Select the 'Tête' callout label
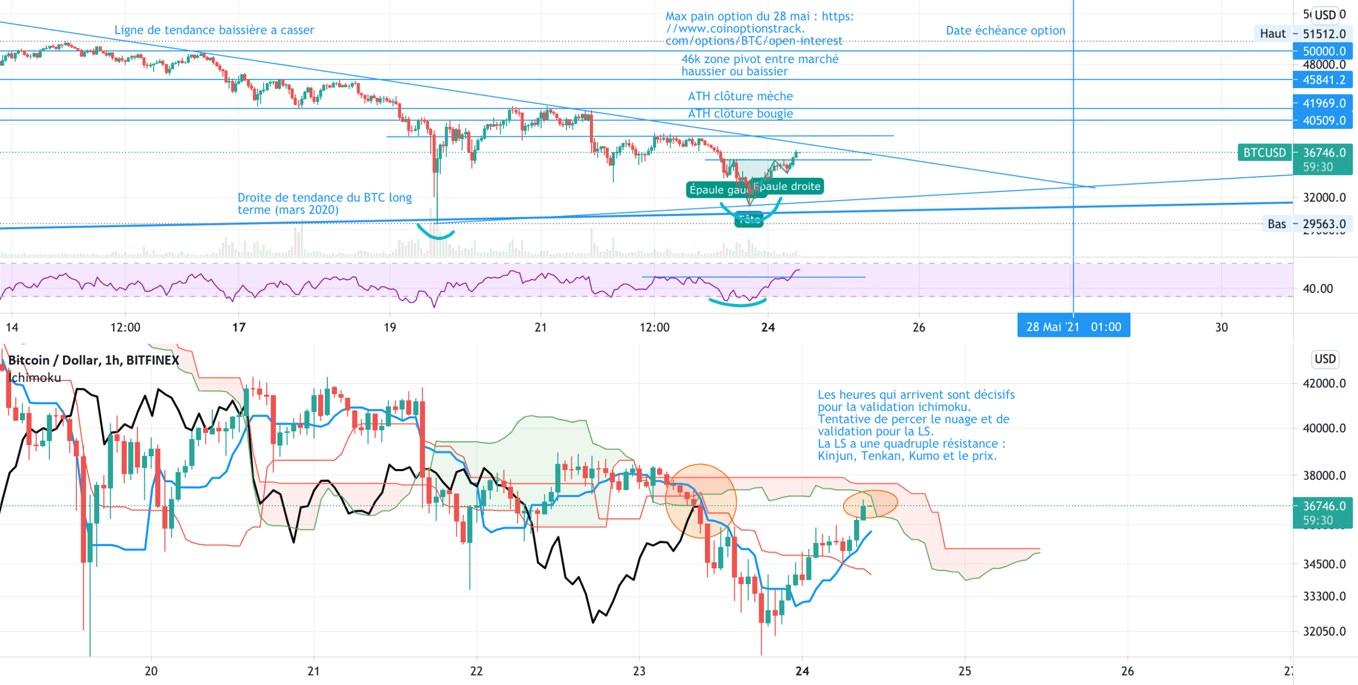The height and width of the screenshot is (685, 1358). click(749, 220)
